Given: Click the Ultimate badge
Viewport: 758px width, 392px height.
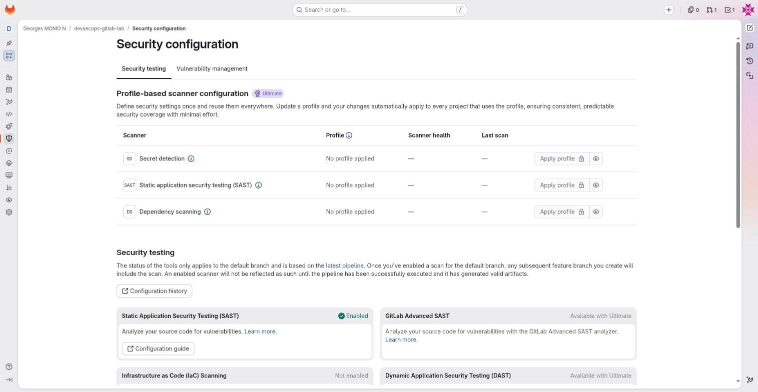Looking at the screenshot, I should (x=268, y=93).
